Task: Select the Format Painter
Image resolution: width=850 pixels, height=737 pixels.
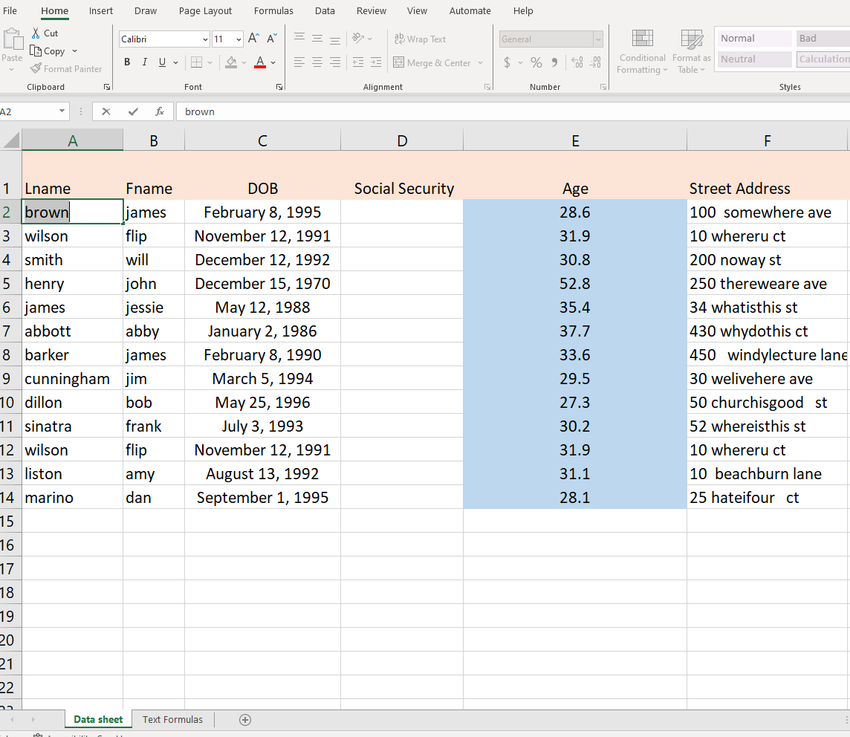Action: (66, 68)
